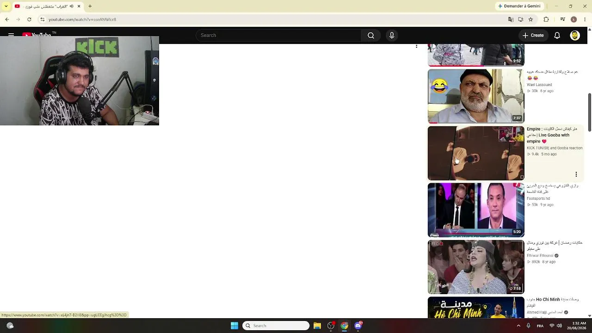Image resolution: width=592 pixels, height=333 pixels.
Task: Open the options menu above the sidebar videos
Action: [x=417, y=46]
